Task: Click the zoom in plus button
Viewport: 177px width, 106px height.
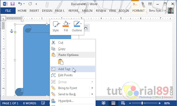Action: (x=159, y=103)
